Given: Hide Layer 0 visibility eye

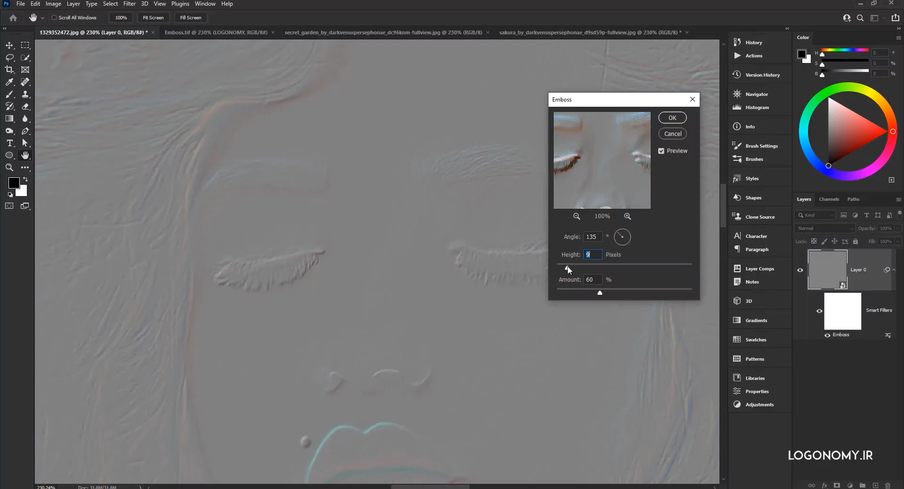Looking at the screenshot, I should (800, 270).
